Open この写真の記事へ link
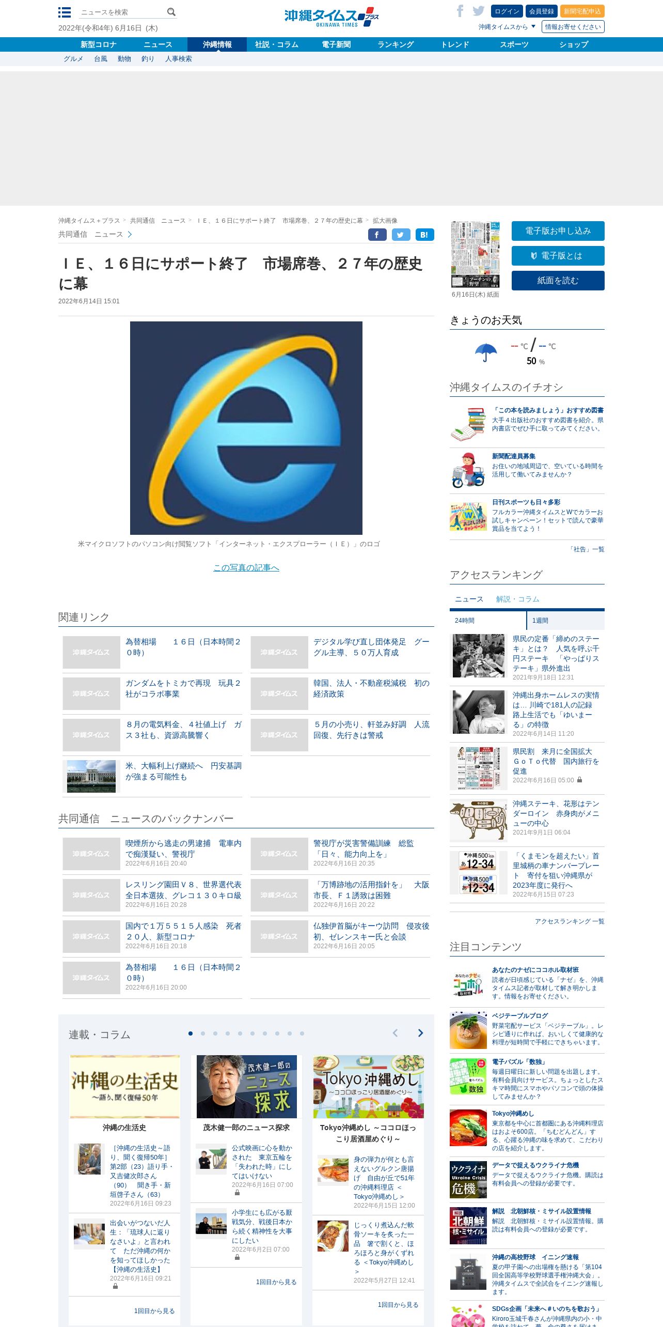 (246, 567)
